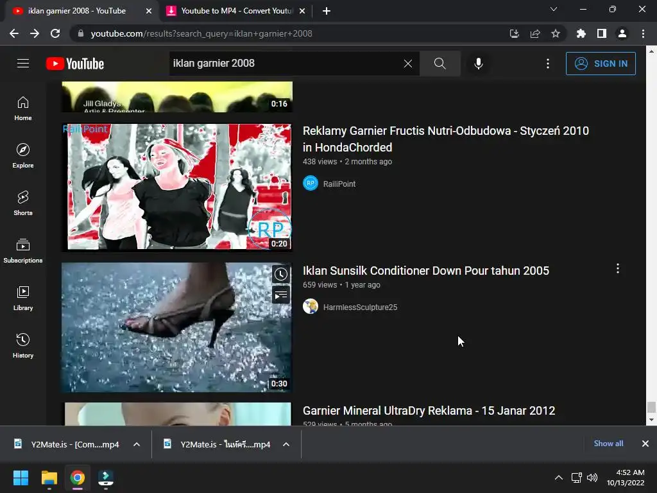
Task: Open File Explorer from taskbar
Action: tap(49, 478)
